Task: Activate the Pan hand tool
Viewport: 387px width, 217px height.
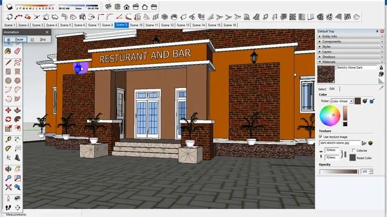Action: coord(18,169)
